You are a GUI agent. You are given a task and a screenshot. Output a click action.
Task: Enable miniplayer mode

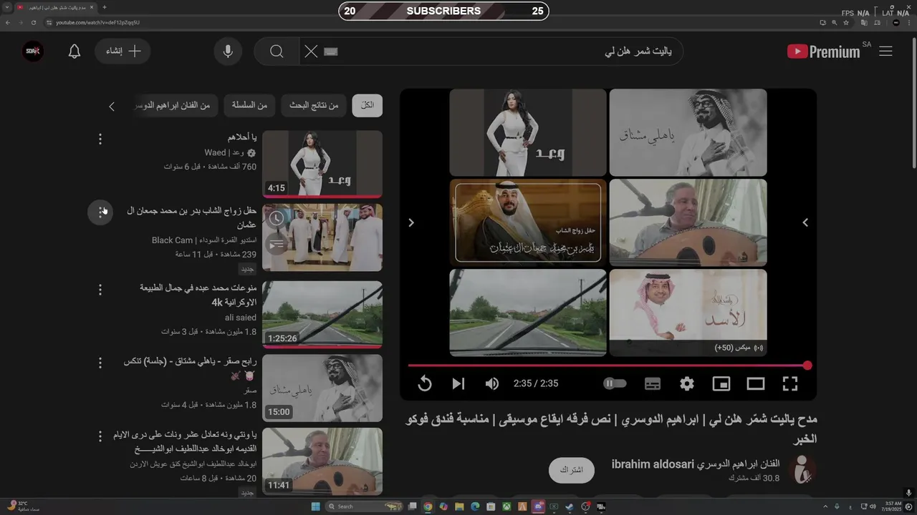(721, 384)
